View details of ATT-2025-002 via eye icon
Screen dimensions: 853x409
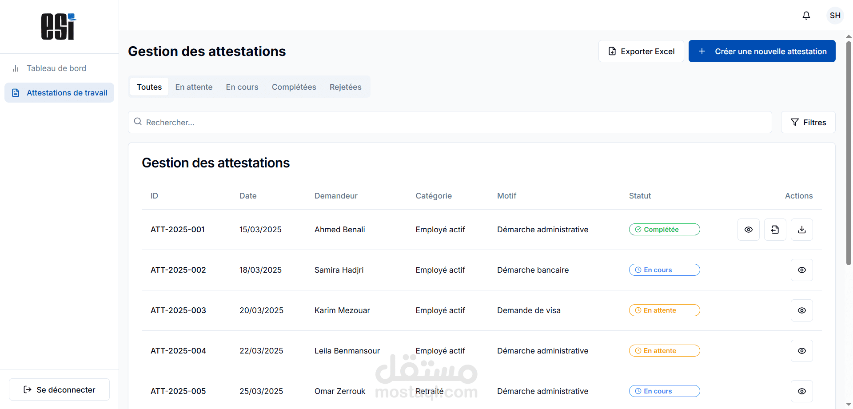802,270
